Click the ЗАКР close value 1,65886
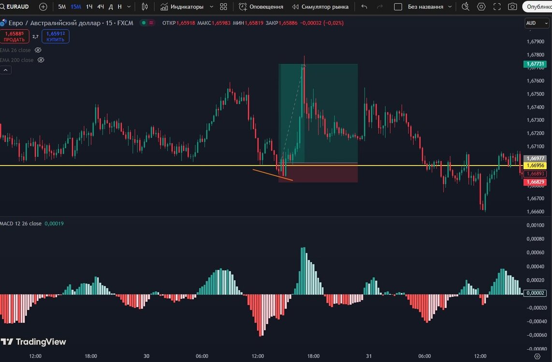552x362 pixels. tap(288, 23)
